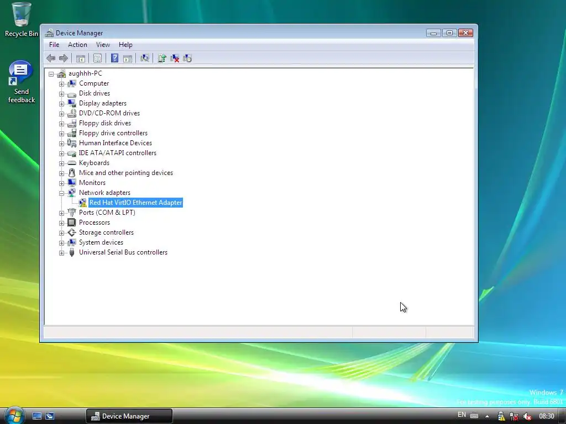Select the Human Interface Devices label
The width and height of the screenshot is (566, 424).
(x=116, y=143)
